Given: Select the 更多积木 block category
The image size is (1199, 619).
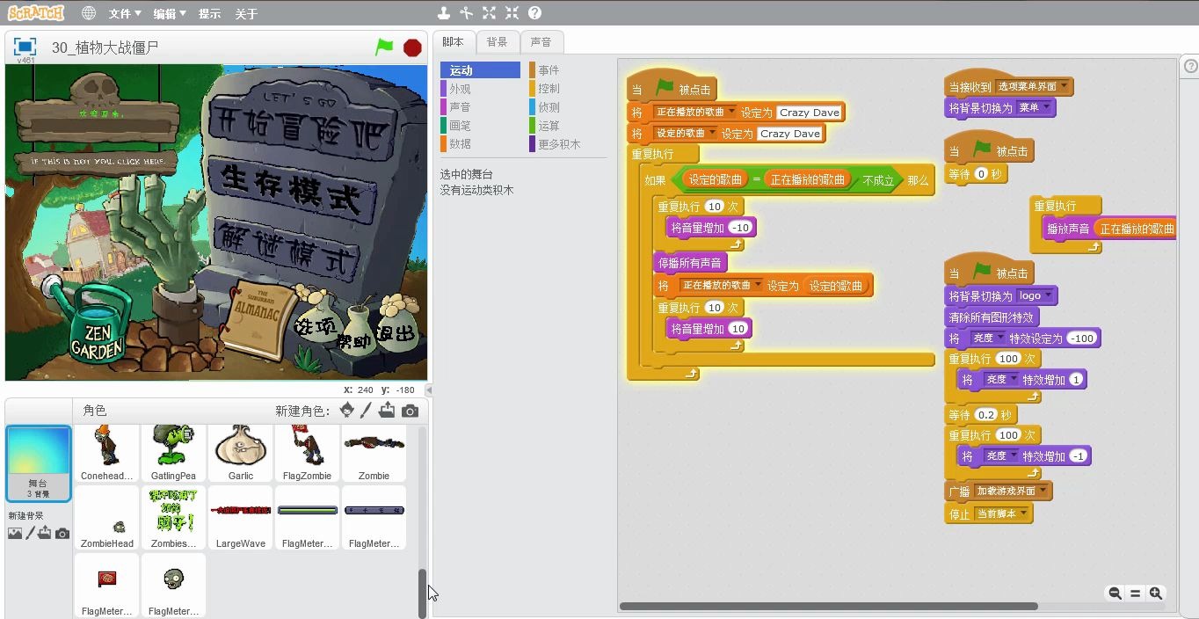Looking at the screenshot, I should point(568,143).
